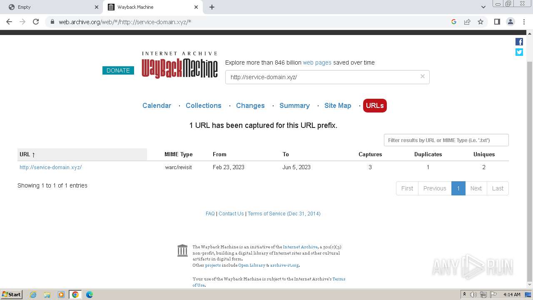Open the Start menu
Screen dimensions: 533x300
[x=11, y=295]
